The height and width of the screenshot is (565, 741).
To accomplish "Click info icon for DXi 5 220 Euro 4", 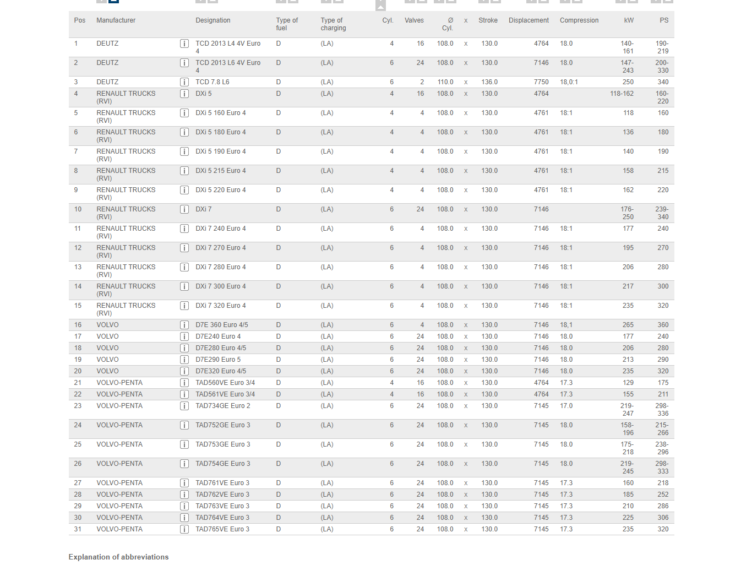I will [x=184, y=190].
